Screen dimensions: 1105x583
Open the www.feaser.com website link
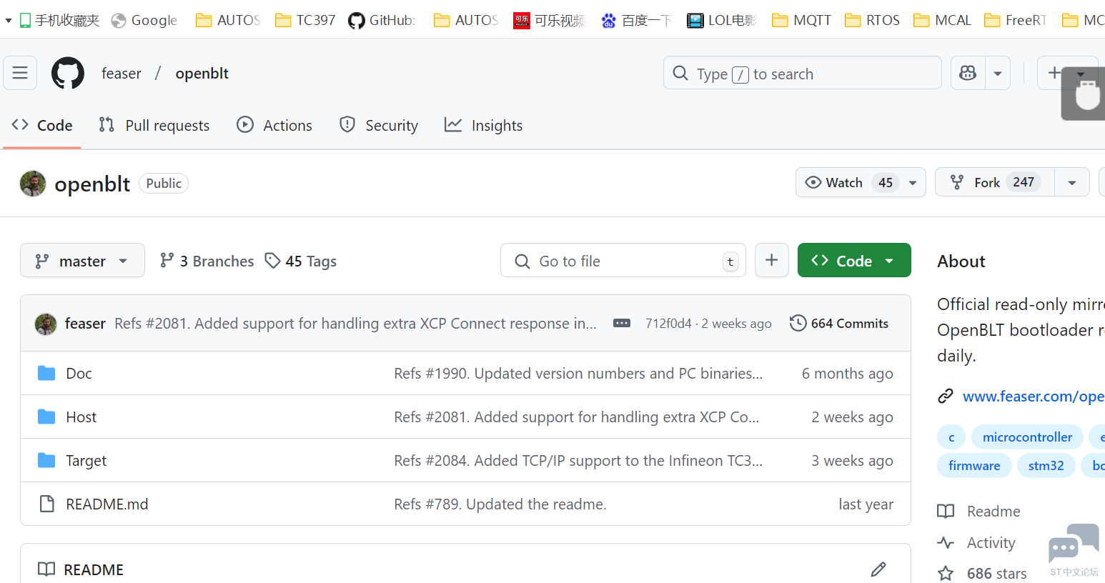pos(1033,396)
